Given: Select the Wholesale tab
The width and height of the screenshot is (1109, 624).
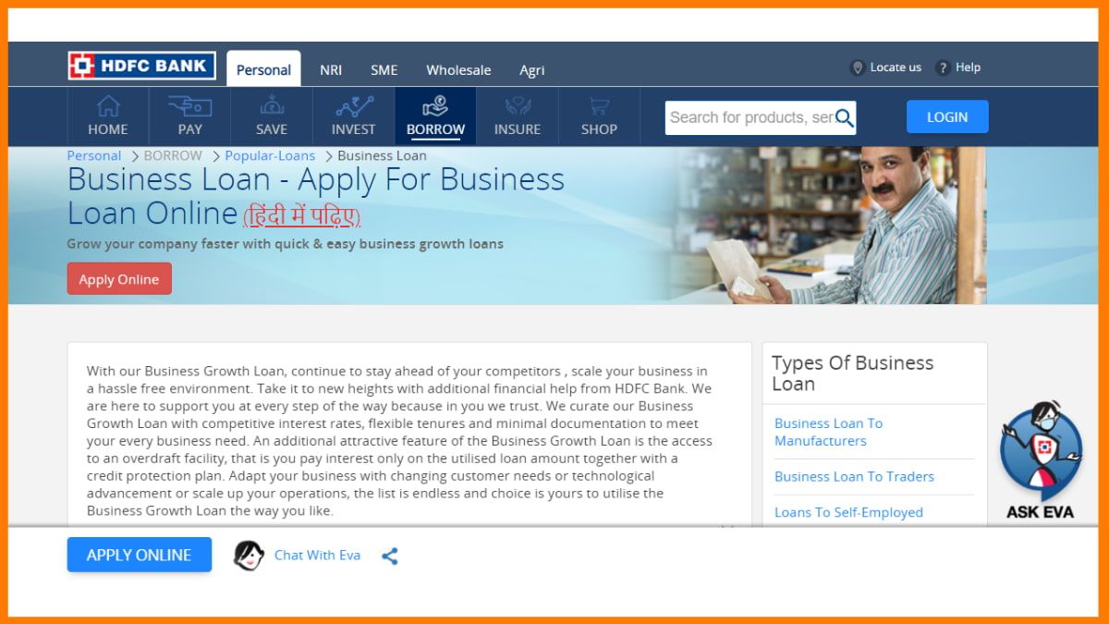Looking at the screenshot, I should point(458,70).
